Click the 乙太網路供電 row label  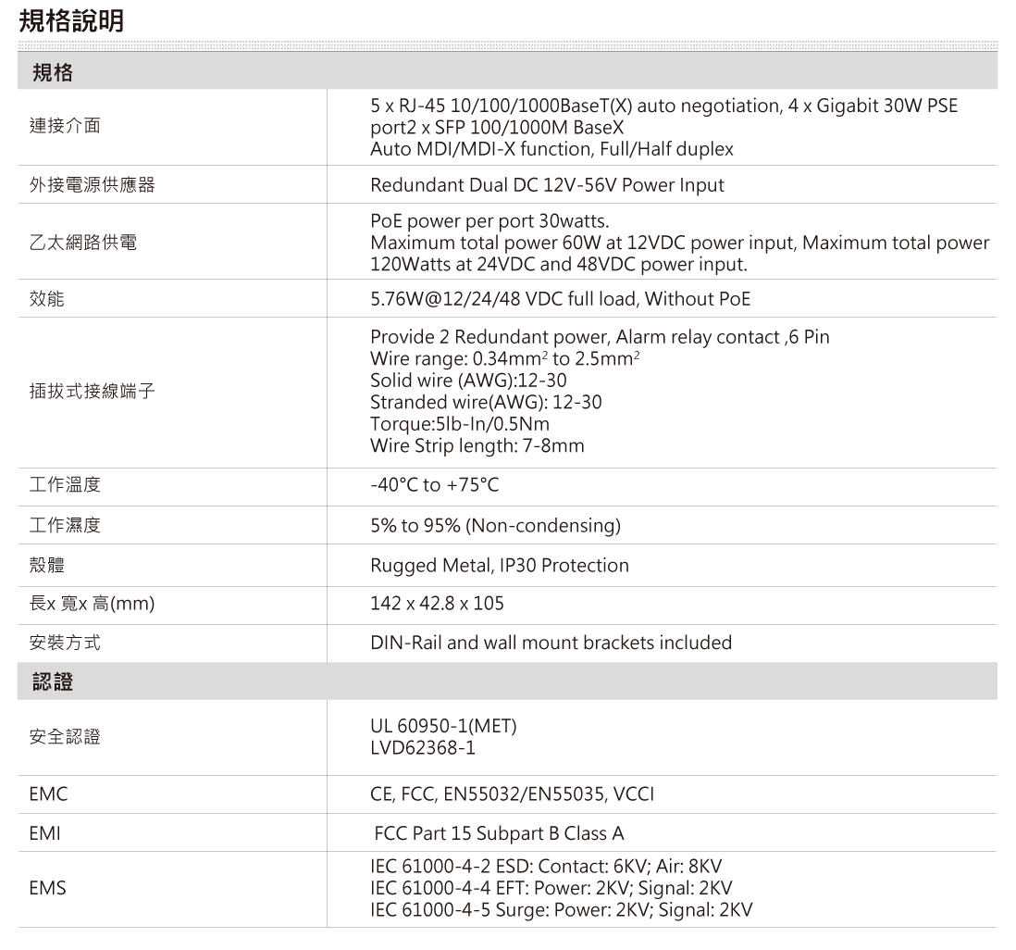(x=83, y=243)
